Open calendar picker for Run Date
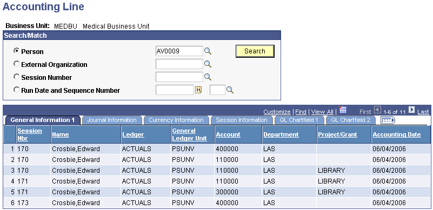This screenshot has width=433, height=210. [x=198, y=90]
